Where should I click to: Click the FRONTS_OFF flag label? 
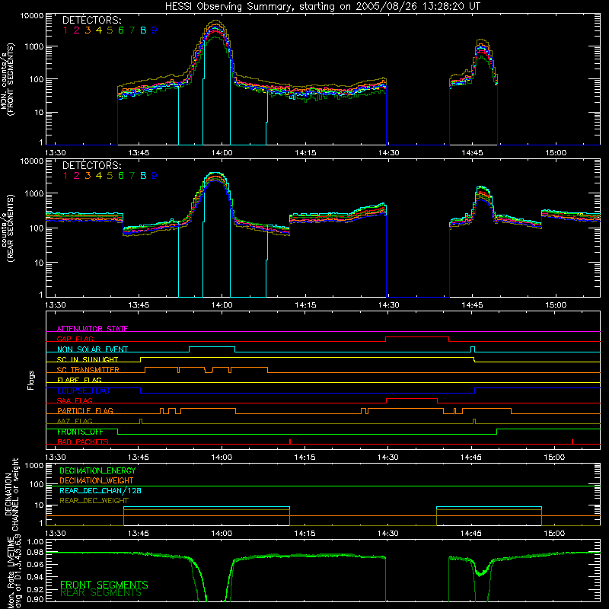80,432
